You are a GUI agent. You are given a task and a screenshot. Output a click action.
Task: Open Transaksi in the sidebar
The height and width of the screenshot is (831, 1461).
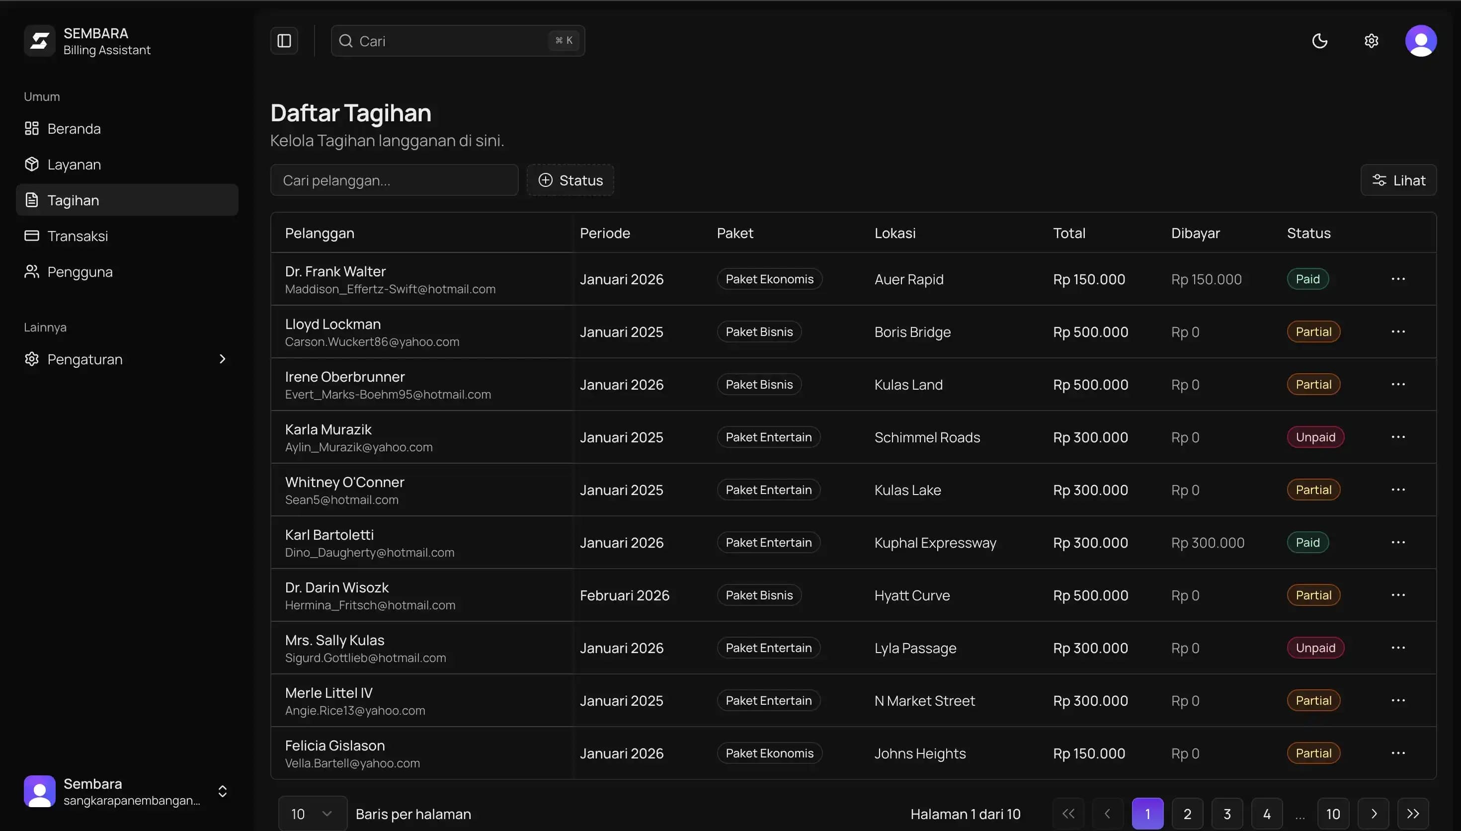(78, 236)
